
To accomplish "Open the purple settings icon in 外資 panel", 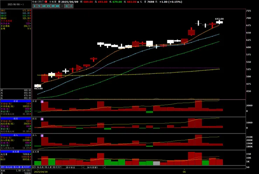I will tap(42, 102).
